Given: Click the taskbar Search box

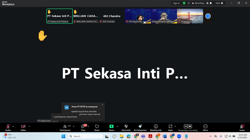Looking at the screenshot, I should (85, 136).
